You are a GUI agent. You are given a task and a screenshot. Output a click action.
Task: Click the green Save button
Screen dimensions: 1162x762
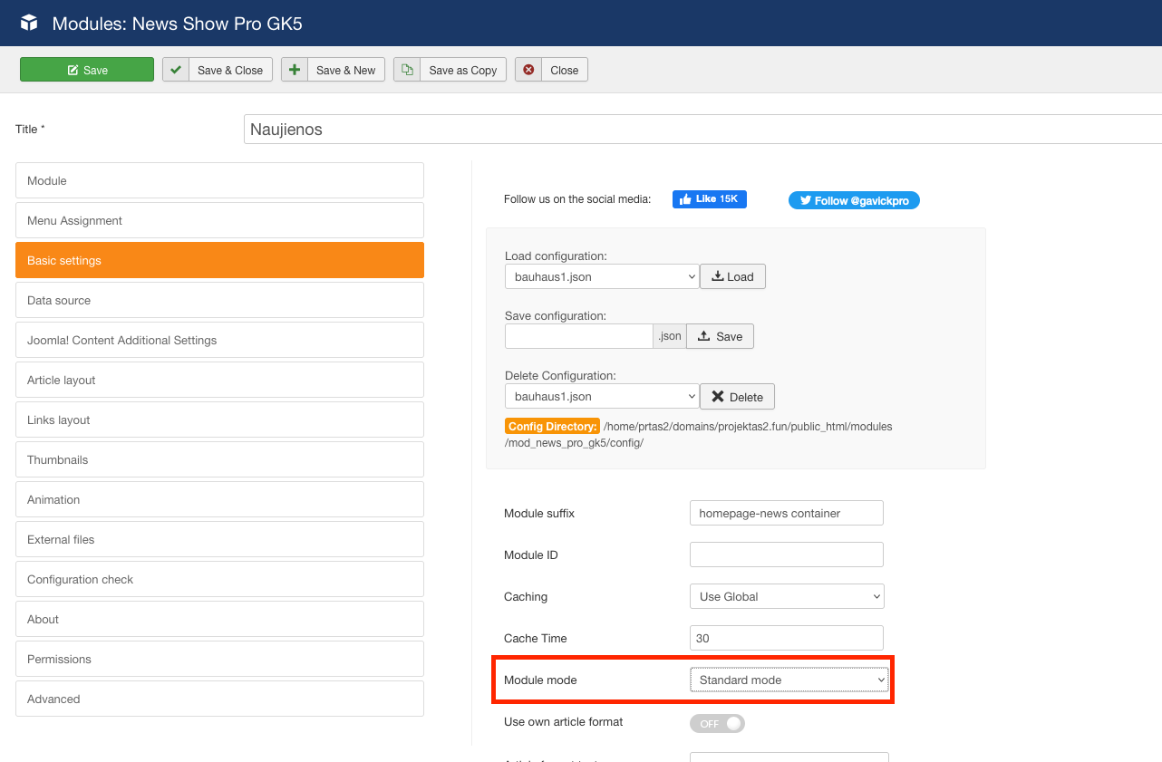click(87, 70)
